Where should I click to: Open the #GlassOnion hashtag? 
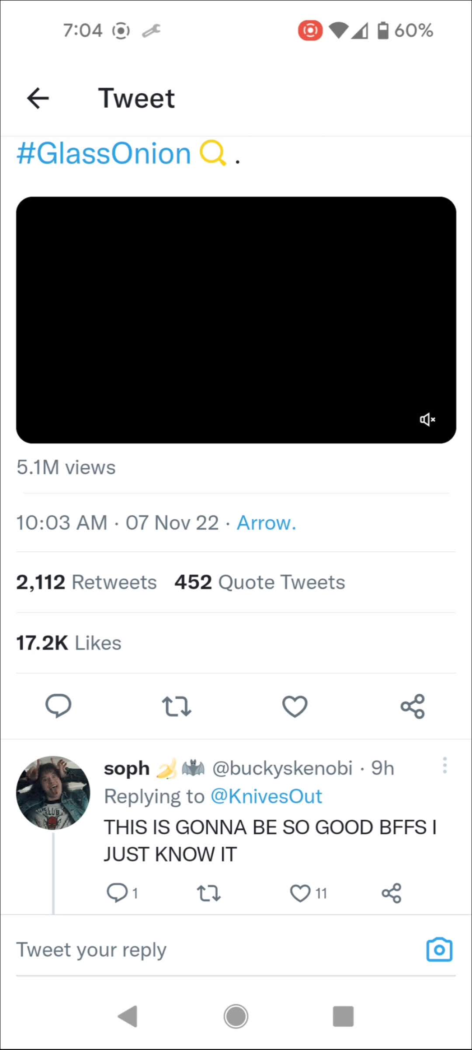click(x=104, y=154)
